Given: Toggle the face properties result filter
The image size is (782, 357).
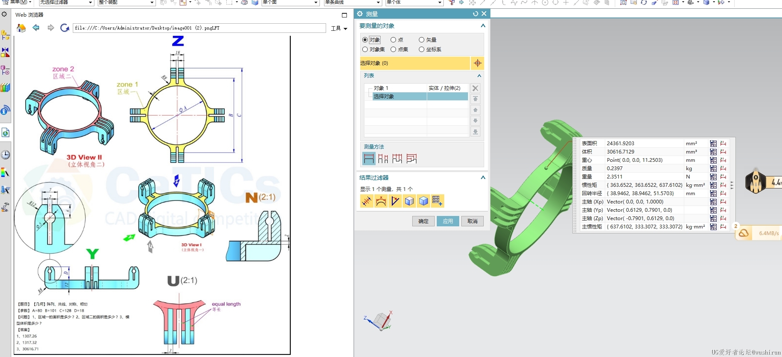Looking at the screenshot, I should (409, 201).
